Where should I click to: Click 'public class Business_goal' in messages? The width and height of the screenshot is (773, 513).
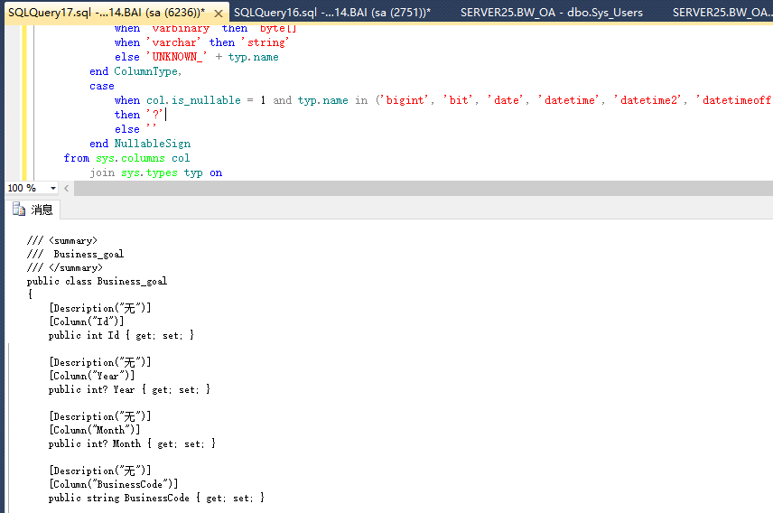click(97, 281)
